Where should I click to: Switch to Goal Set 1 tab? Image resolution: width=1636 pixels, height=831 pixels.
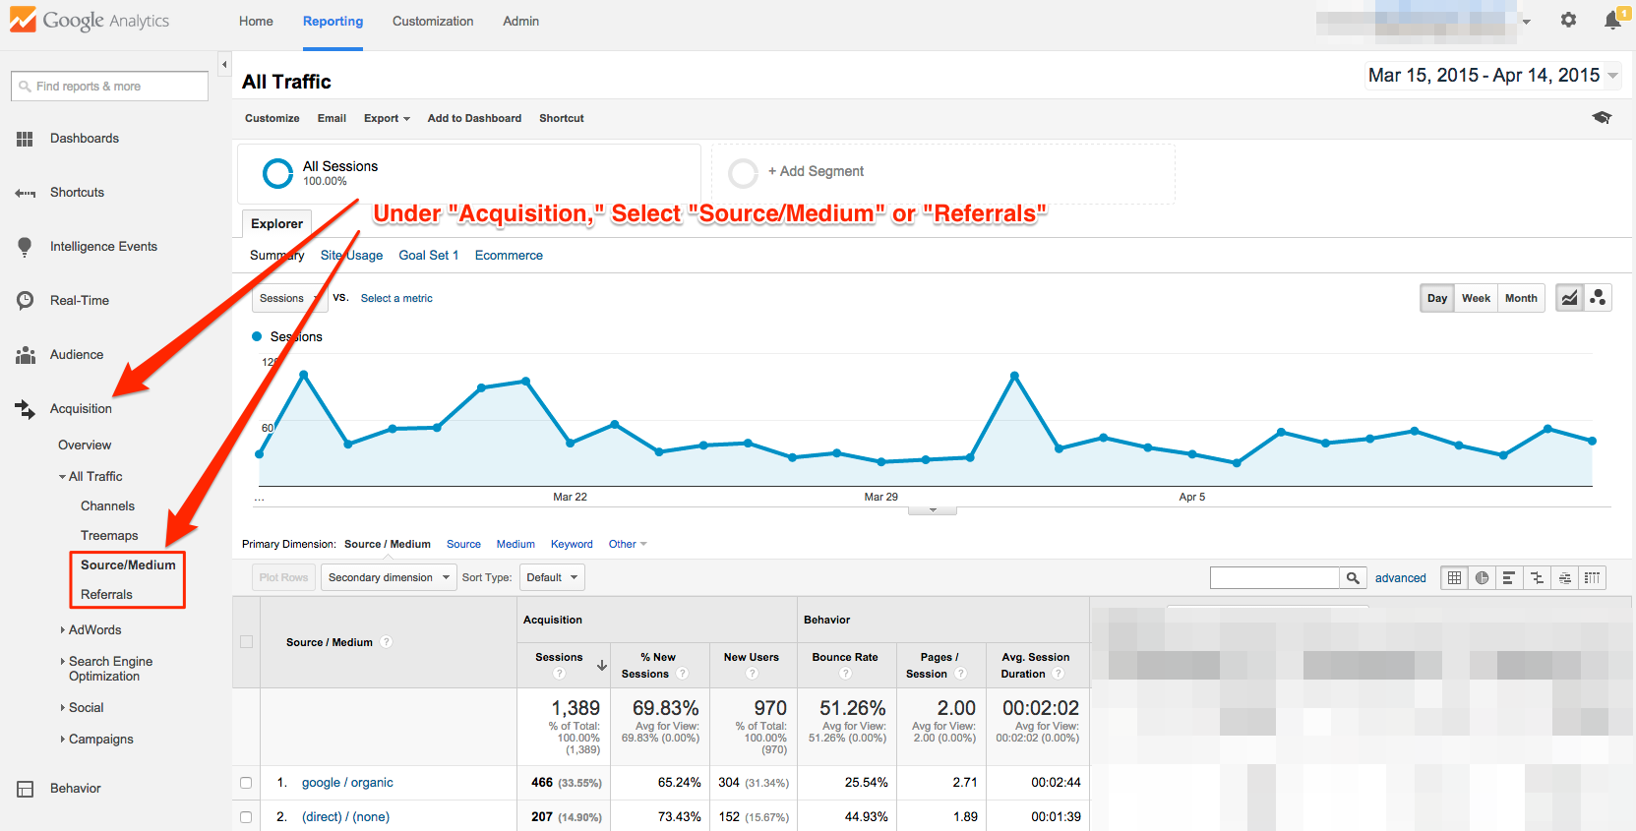[x=429, y=255]
